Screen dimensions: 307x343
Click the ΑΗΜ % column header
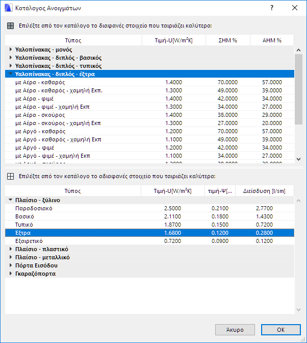pyautogui.click(x=272, y=40)
